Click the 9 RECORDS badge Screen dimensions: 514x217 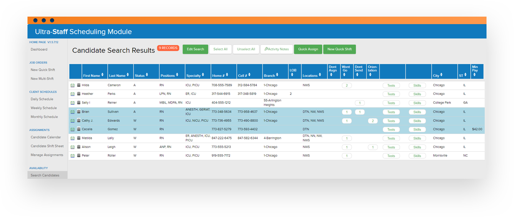point(168,48)
